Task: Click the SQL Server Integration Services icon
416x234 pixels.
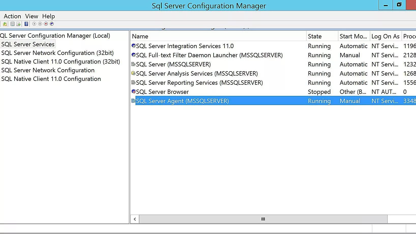Action: pyautogui.click(x=133, y=46)
